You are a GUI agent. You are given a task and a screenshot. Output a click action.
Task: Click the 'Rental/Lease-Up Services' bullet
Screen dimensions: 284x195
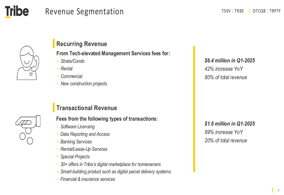[84, 149]
